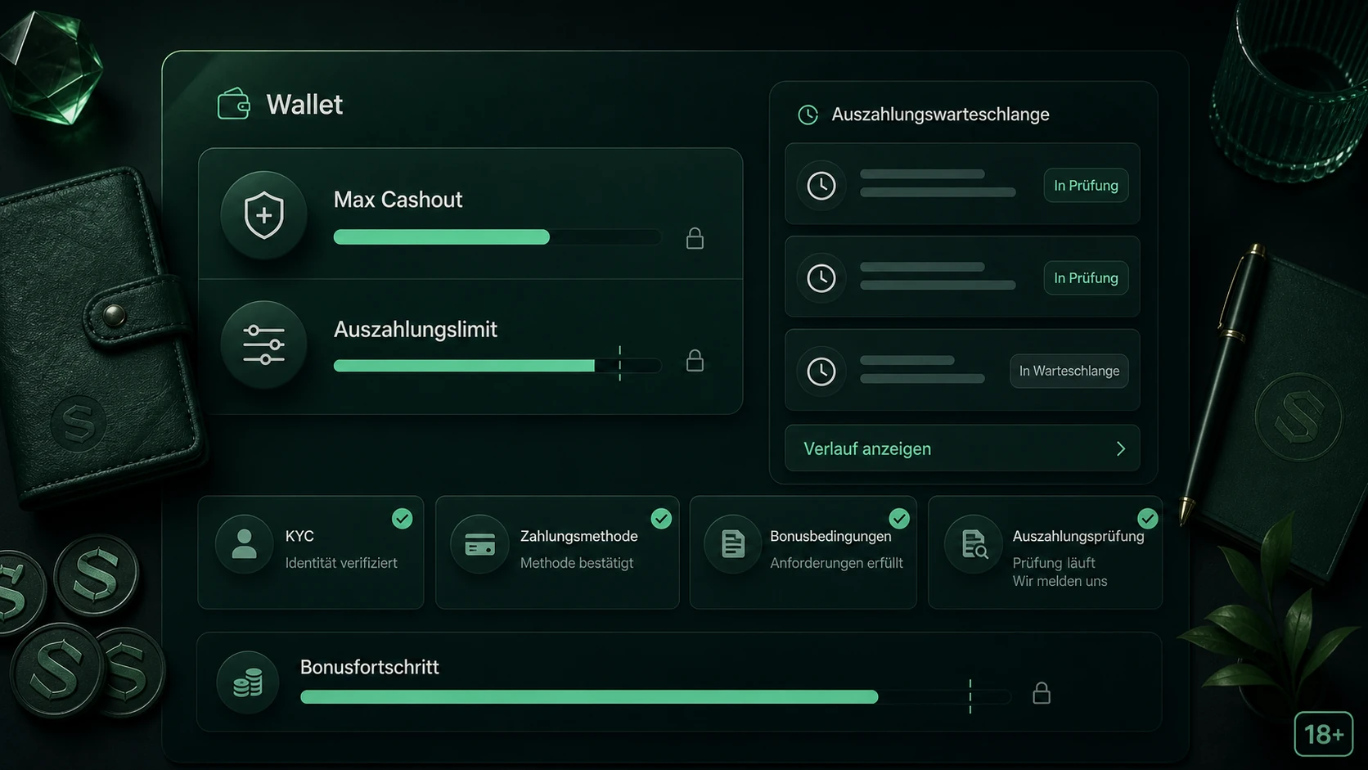Click the green checkmark on the Zahlungsmethode card
The height and width of the screenshot is (770, 1368).
pos(661,519)
